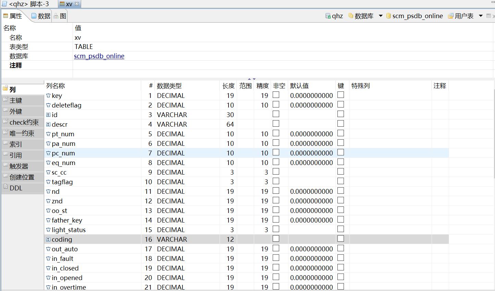Select the 列 section in sidebar
Screen dimensions: 495x291
(22, 89)
